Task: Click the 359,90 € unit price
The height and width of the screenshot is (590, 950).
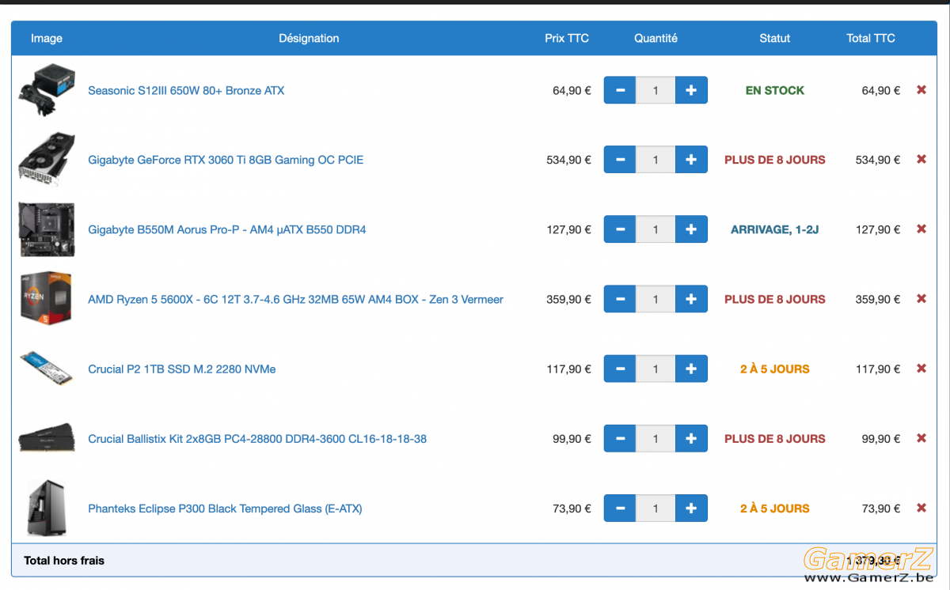Action: click(568, 299)
